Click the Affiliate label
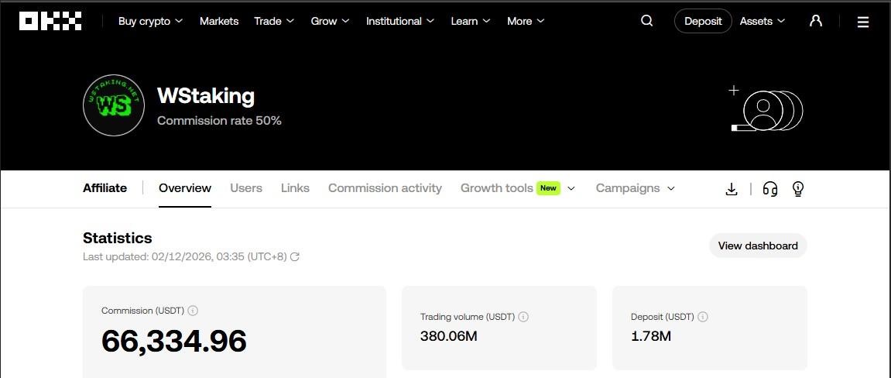This screenshot has width=891, height=378. (105, 188)
